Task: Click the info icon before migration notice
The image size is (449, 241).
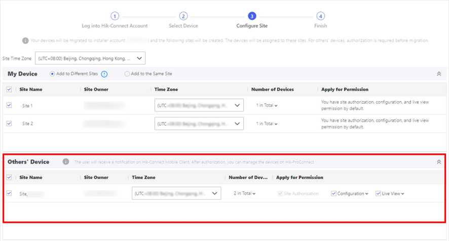Action: click(25, 41)
